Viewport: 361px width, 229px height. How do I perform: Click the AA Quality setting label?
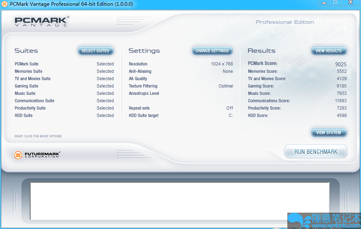[138, 79]
